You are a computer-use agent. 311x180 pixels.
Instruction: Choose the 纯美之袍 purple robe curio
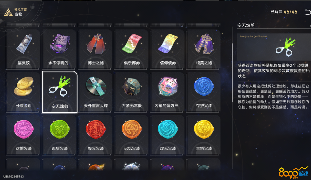coord(204,49)
